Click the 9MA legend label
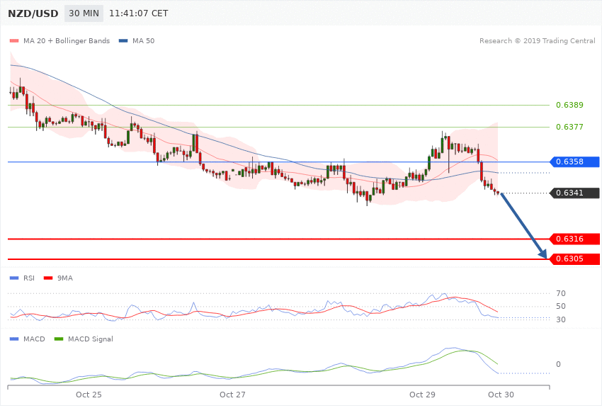The width and height of the screenshot is (602, 408). click(x=65, y=278)
